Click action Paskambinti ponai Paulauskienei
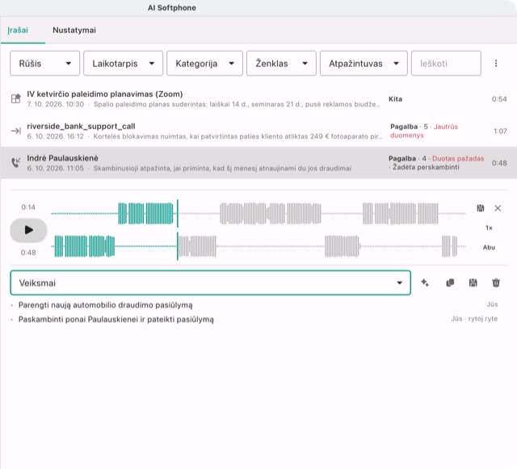The height and width of the screenshot is (469, 517). (116, 320)
